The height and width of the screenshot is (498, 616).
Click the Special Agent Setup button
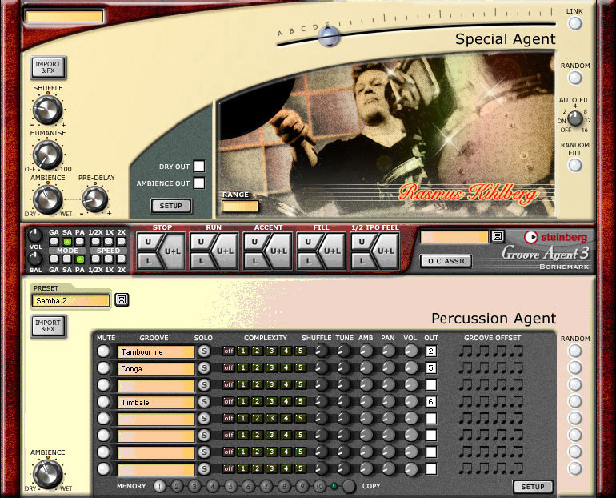pos(171,206)
